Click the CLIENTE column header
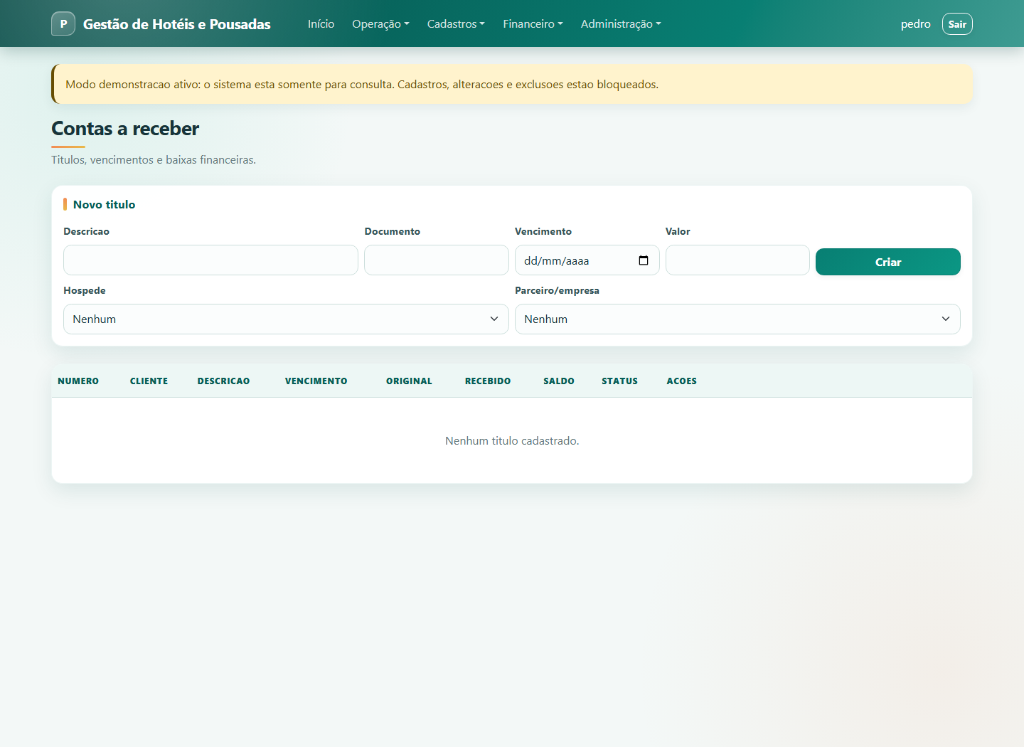The width and height of the screenshot is (1024, 747). tap(149, 381)
